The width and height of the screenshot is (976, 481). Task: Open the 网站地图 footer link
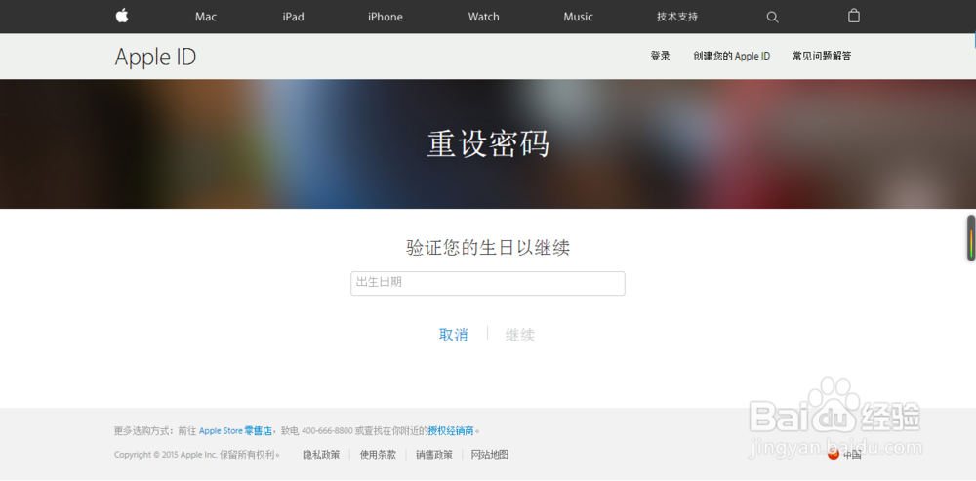[490, 455]
